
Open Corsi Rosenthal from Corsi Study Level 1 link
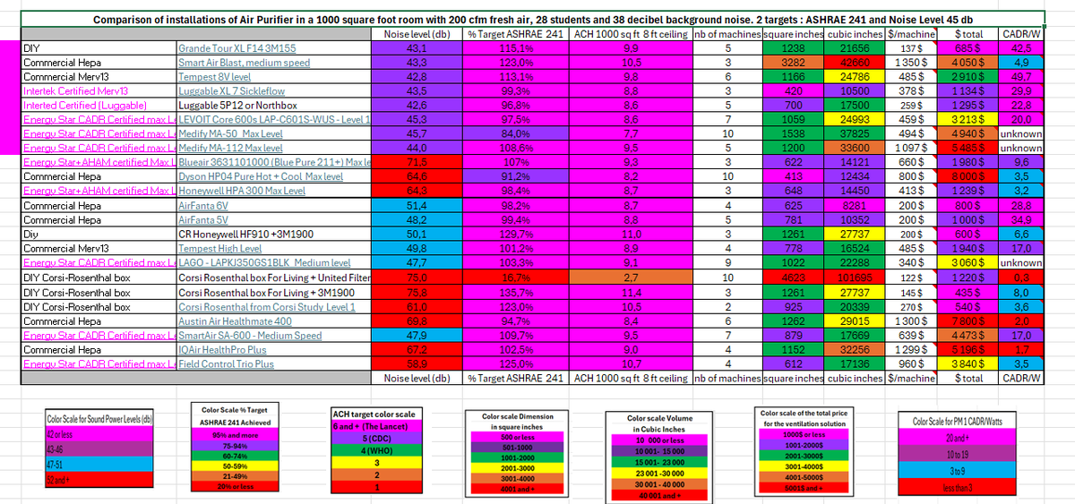tap(267, 306)
